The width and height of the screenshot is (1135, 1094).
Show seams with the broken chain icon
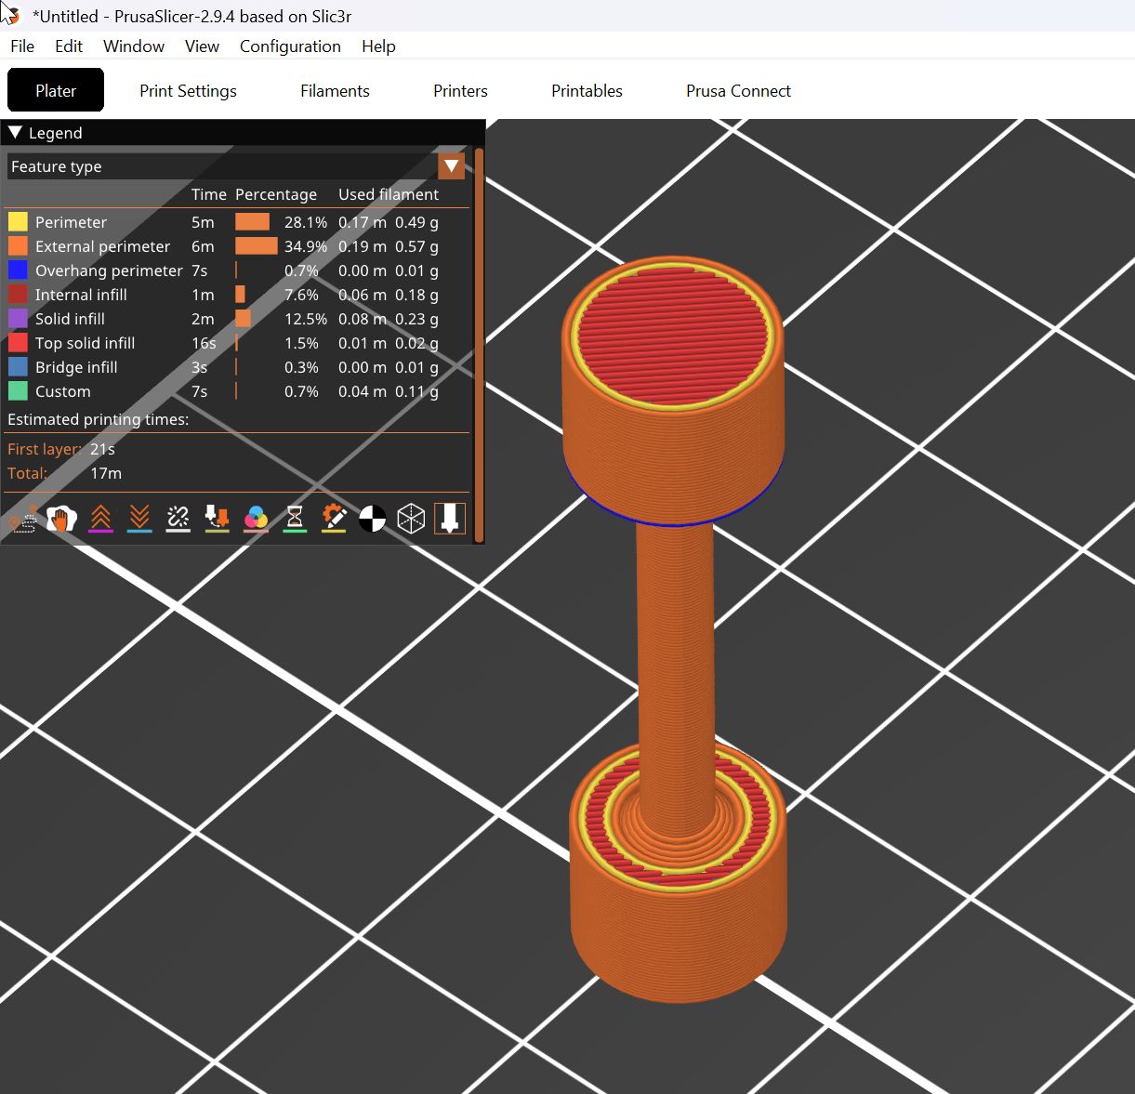pos(178,519)
